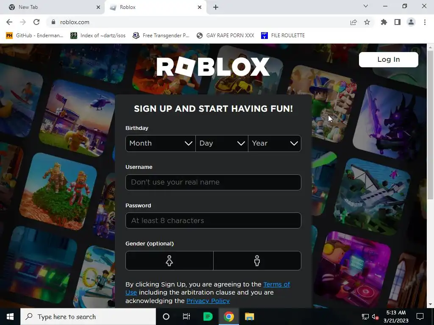Close the Roblox tab
Image resolution: width=434 pixels, height=325 pixels.
(200, 7)
